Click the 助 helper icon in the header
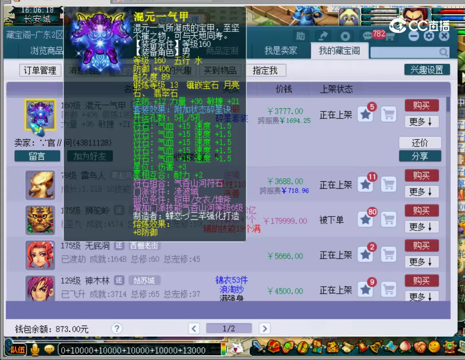Viewport: 465px width, 360px height. (x=300, y=36)
